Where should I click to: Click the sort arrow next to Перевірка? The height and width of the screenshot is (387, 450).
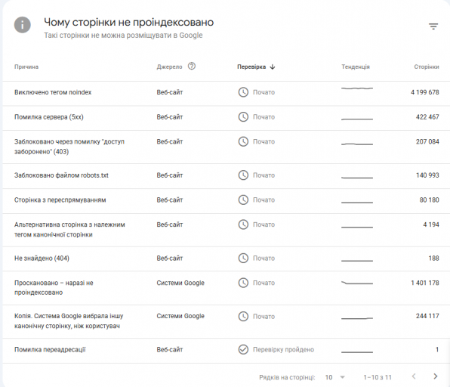pos(273,67)
